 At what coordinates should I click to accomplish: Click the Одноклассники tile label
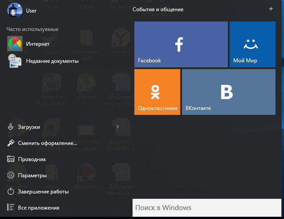(157, 108)
